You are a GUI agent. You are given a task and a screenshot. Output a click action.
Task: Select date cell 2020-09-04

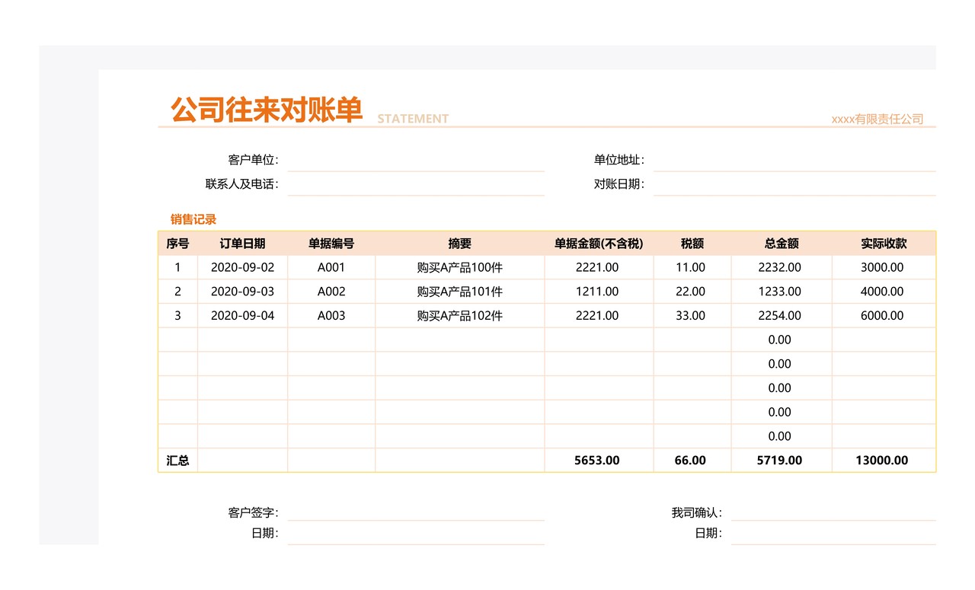click(242, 316)
